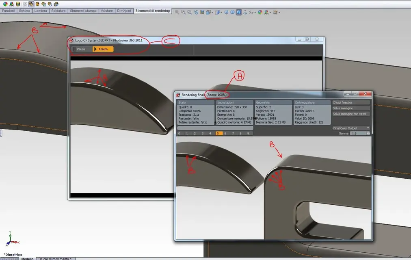This screenshot has width=411, height=260.
Task: Open the Funzioni tab
Action: tap(9, 11)
